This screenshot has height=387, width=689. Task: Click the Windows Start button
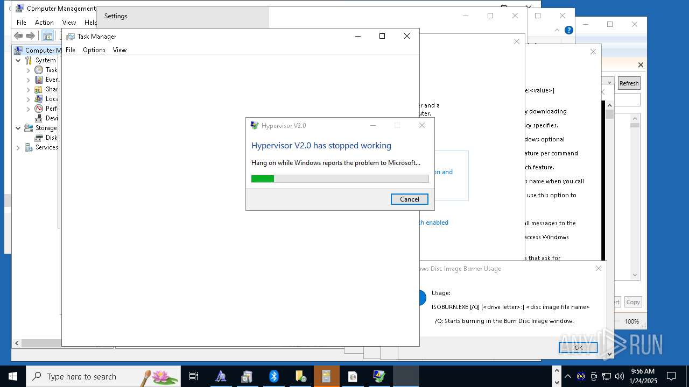13,376
